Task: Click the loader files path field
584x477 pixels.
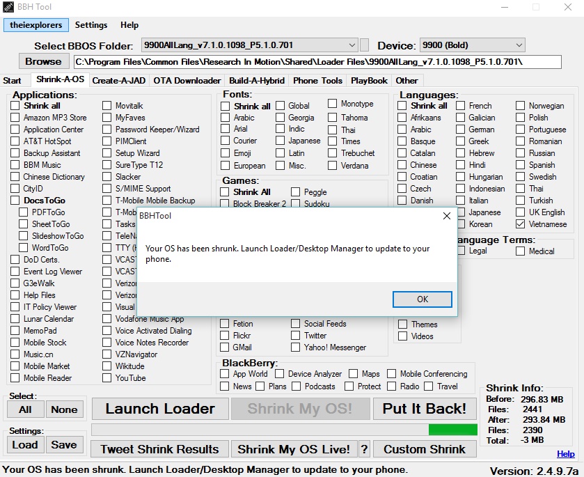Action: [x=317, y=62]
